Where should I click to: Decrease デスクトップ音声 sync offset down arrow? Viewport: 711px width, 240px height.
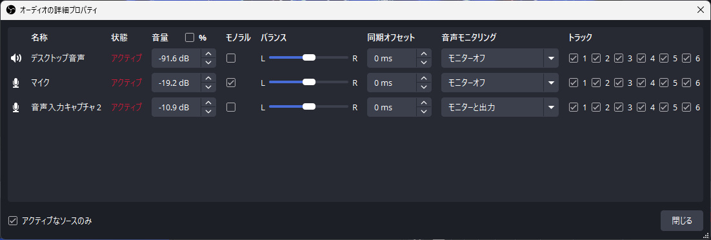[x=423, y=63]
